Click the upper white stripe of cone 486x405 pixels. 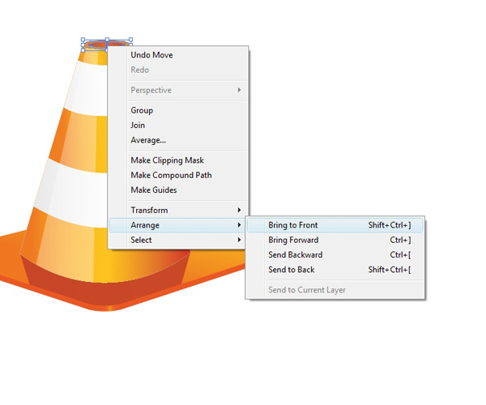[87, 88]
